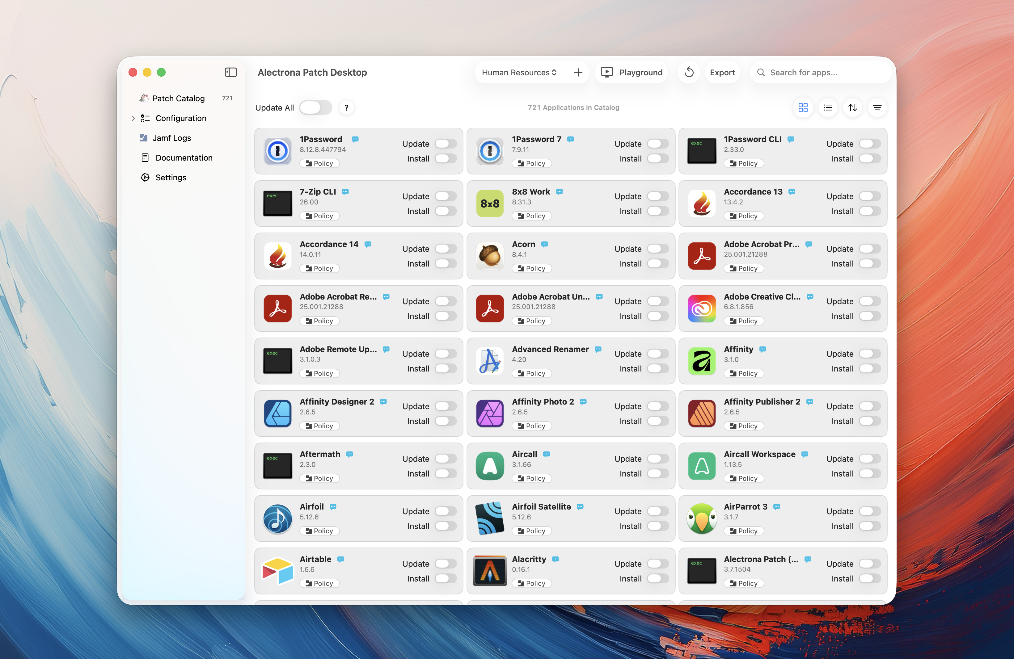Click the Airfoil Satellite app name
This screenshot has width=1014, height=659.
[541, 506]
